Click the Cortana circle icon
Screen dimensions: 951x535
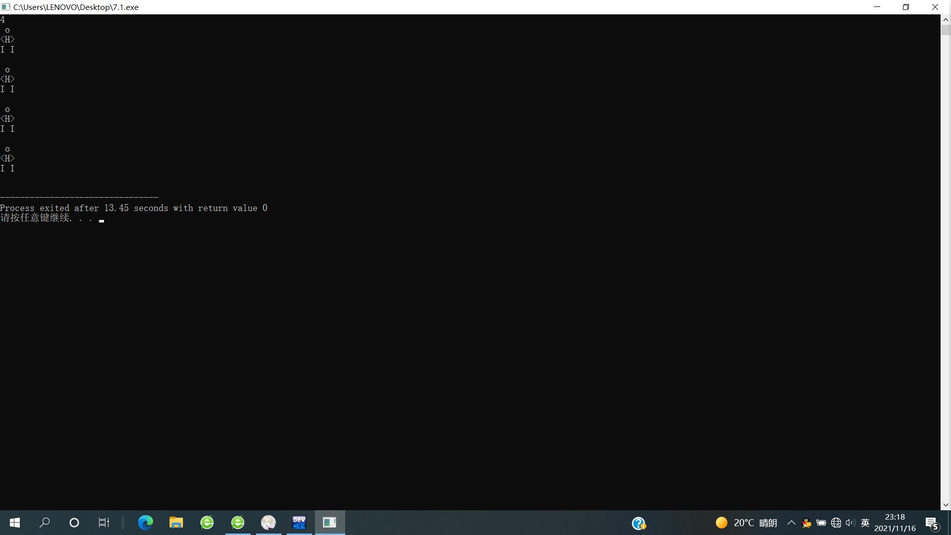pos(74,523)
